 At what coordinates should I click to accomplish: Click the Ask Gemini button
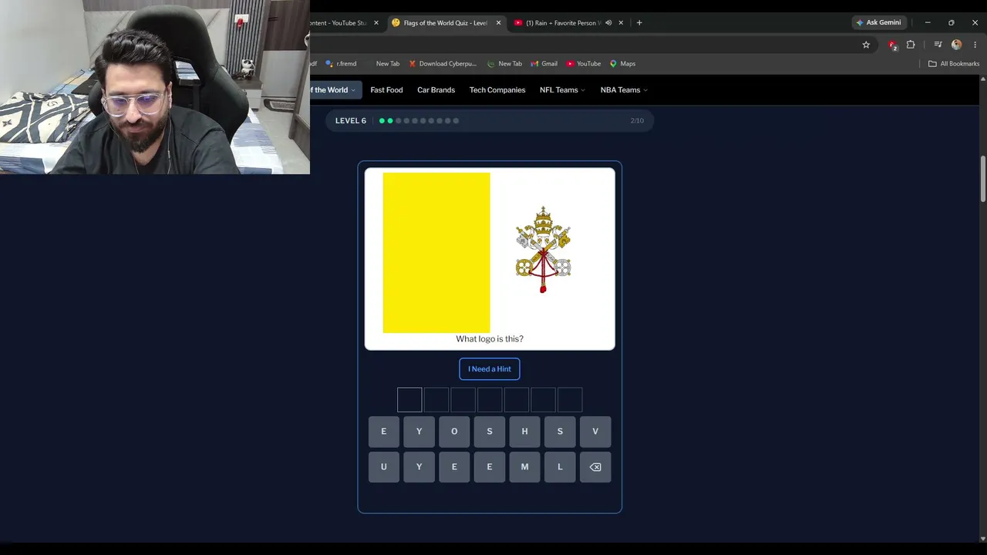(878, 23)
